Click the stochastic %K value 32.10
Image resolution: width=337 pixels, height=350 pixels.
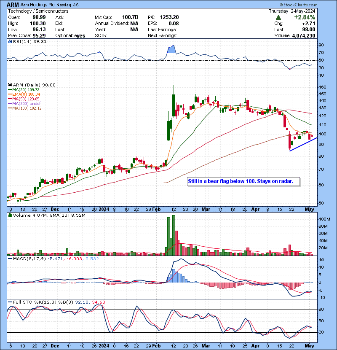(x=81, y=302)
